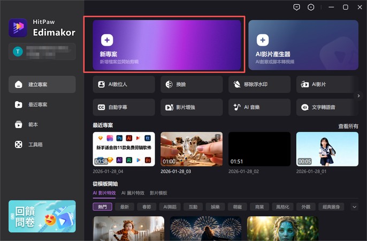
Task: Open 最近專案 in the sidebar
Action: pos(42,104)
